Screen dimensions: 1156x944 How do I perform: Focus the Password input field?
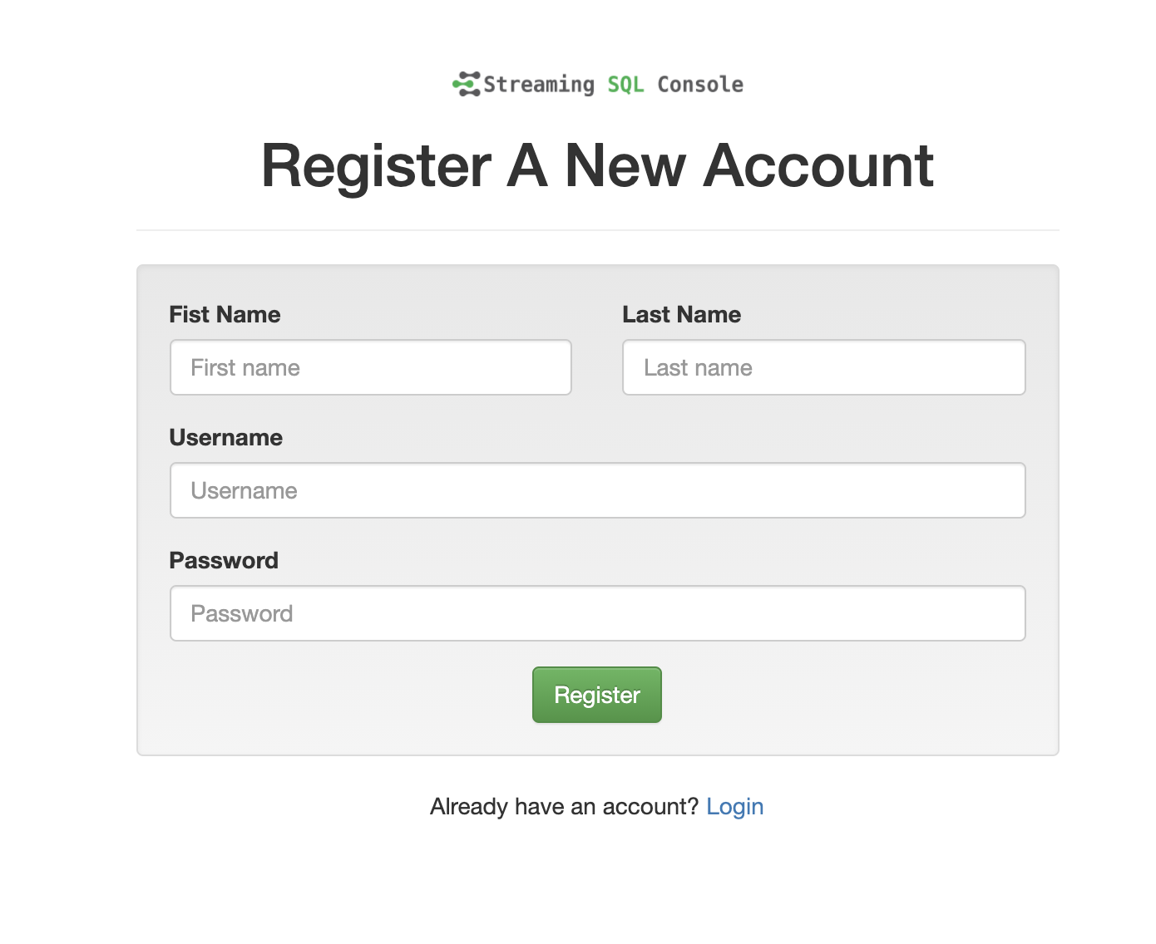(597, 613)
